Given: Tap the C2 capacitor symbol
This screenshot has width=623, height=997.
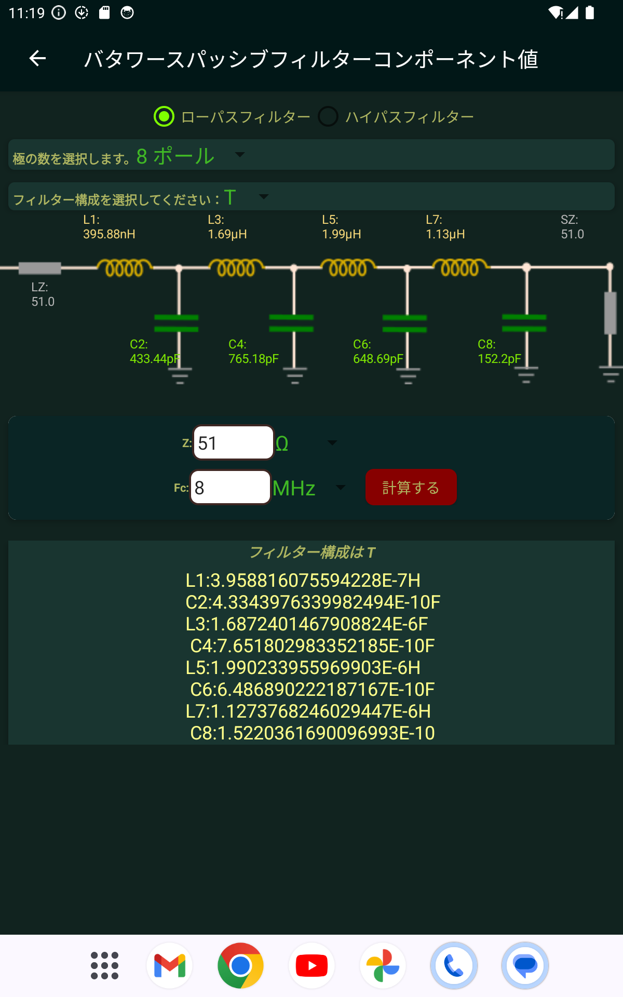Looking at the screenshot, I should 177,323.
